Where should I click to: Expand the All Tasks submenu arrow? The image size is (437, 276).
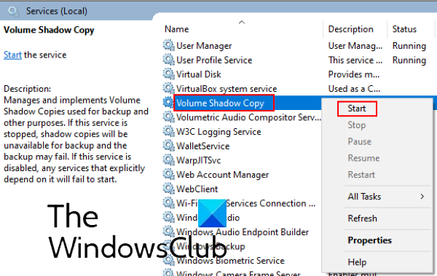[x=422, y=197]
